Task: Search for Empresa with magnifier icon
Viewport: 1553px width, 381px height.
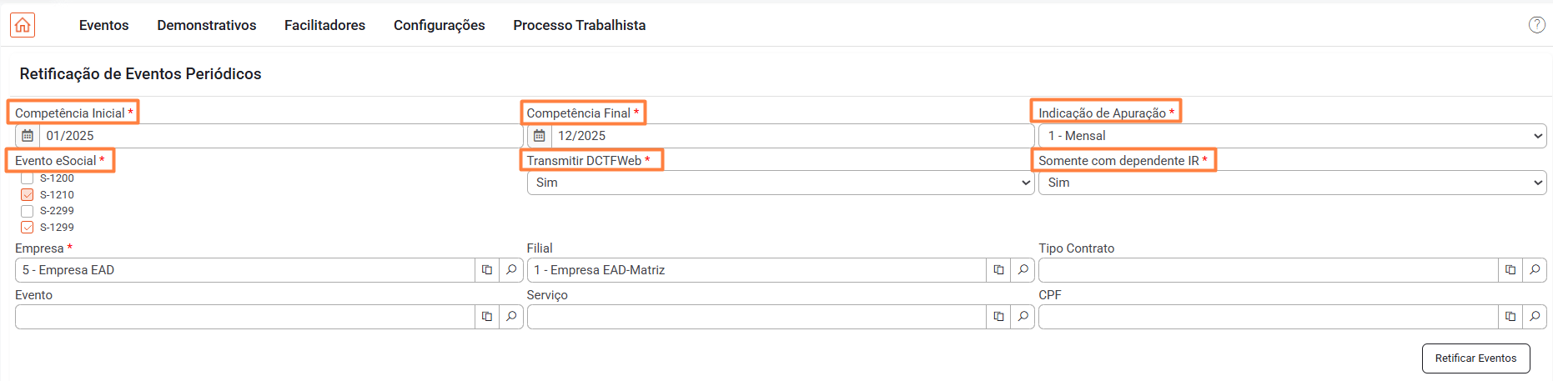Action: [x=511, y=270]
